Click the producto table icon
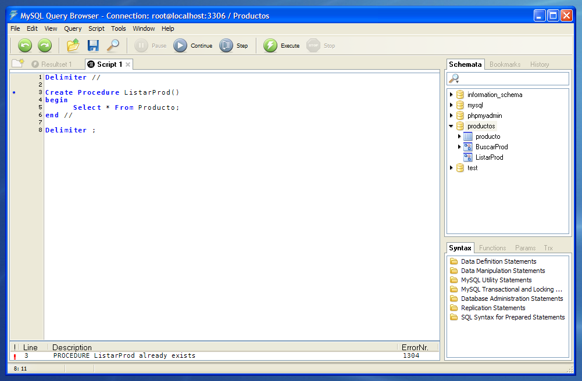Screen dimensions: 582x381 (x=467, y=136)
